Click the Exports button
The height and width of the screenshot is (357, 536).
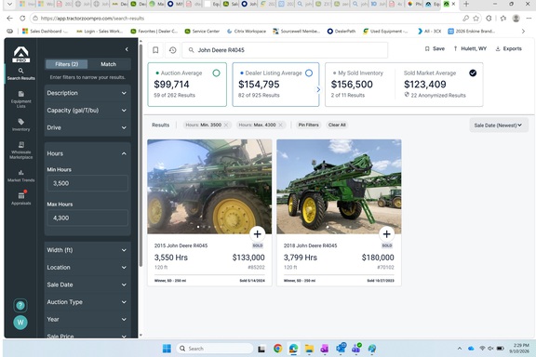[x=508, y=48]
